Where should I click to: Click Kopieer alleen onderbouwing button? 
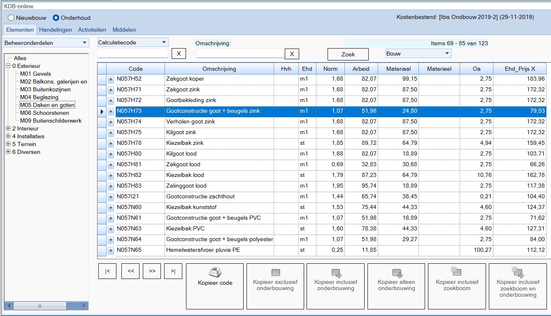point(396,286)
